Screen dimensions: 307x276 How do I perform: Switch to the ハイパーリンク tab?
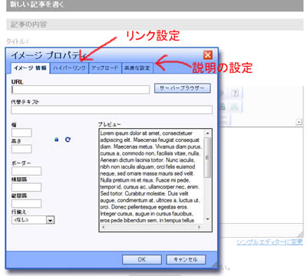pyautogui.click(x=69, y=68)
